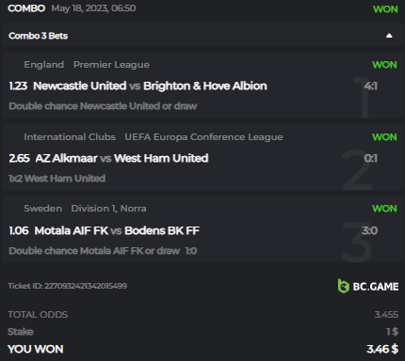Click the BC.GAME logo icon
This screenshot has width=405, height=361.
(343, 286)
